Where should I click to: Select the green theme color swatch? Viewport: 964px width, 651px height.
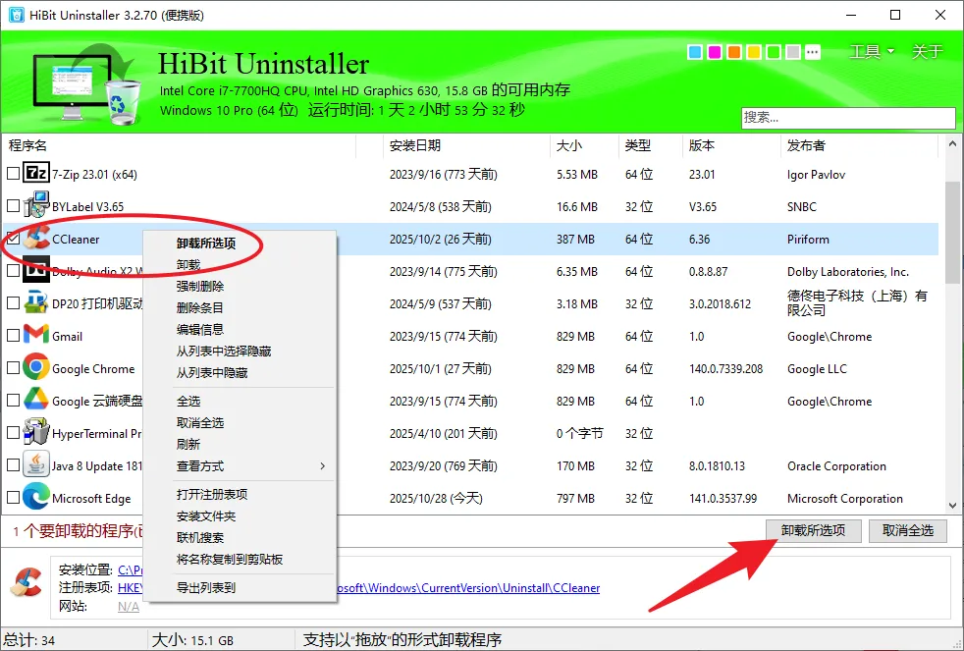pyautogui.click(x=774, y=52)
